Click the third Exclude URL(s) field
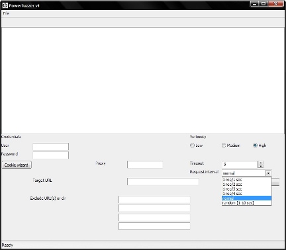Screen dimensions: 286x250 tap(154, 218)
